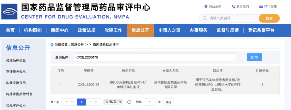291x110 pixels.
Task: Select 特殊审批品种列表 in sidebar
Action: pyautogui.click(x=19, y=94)
